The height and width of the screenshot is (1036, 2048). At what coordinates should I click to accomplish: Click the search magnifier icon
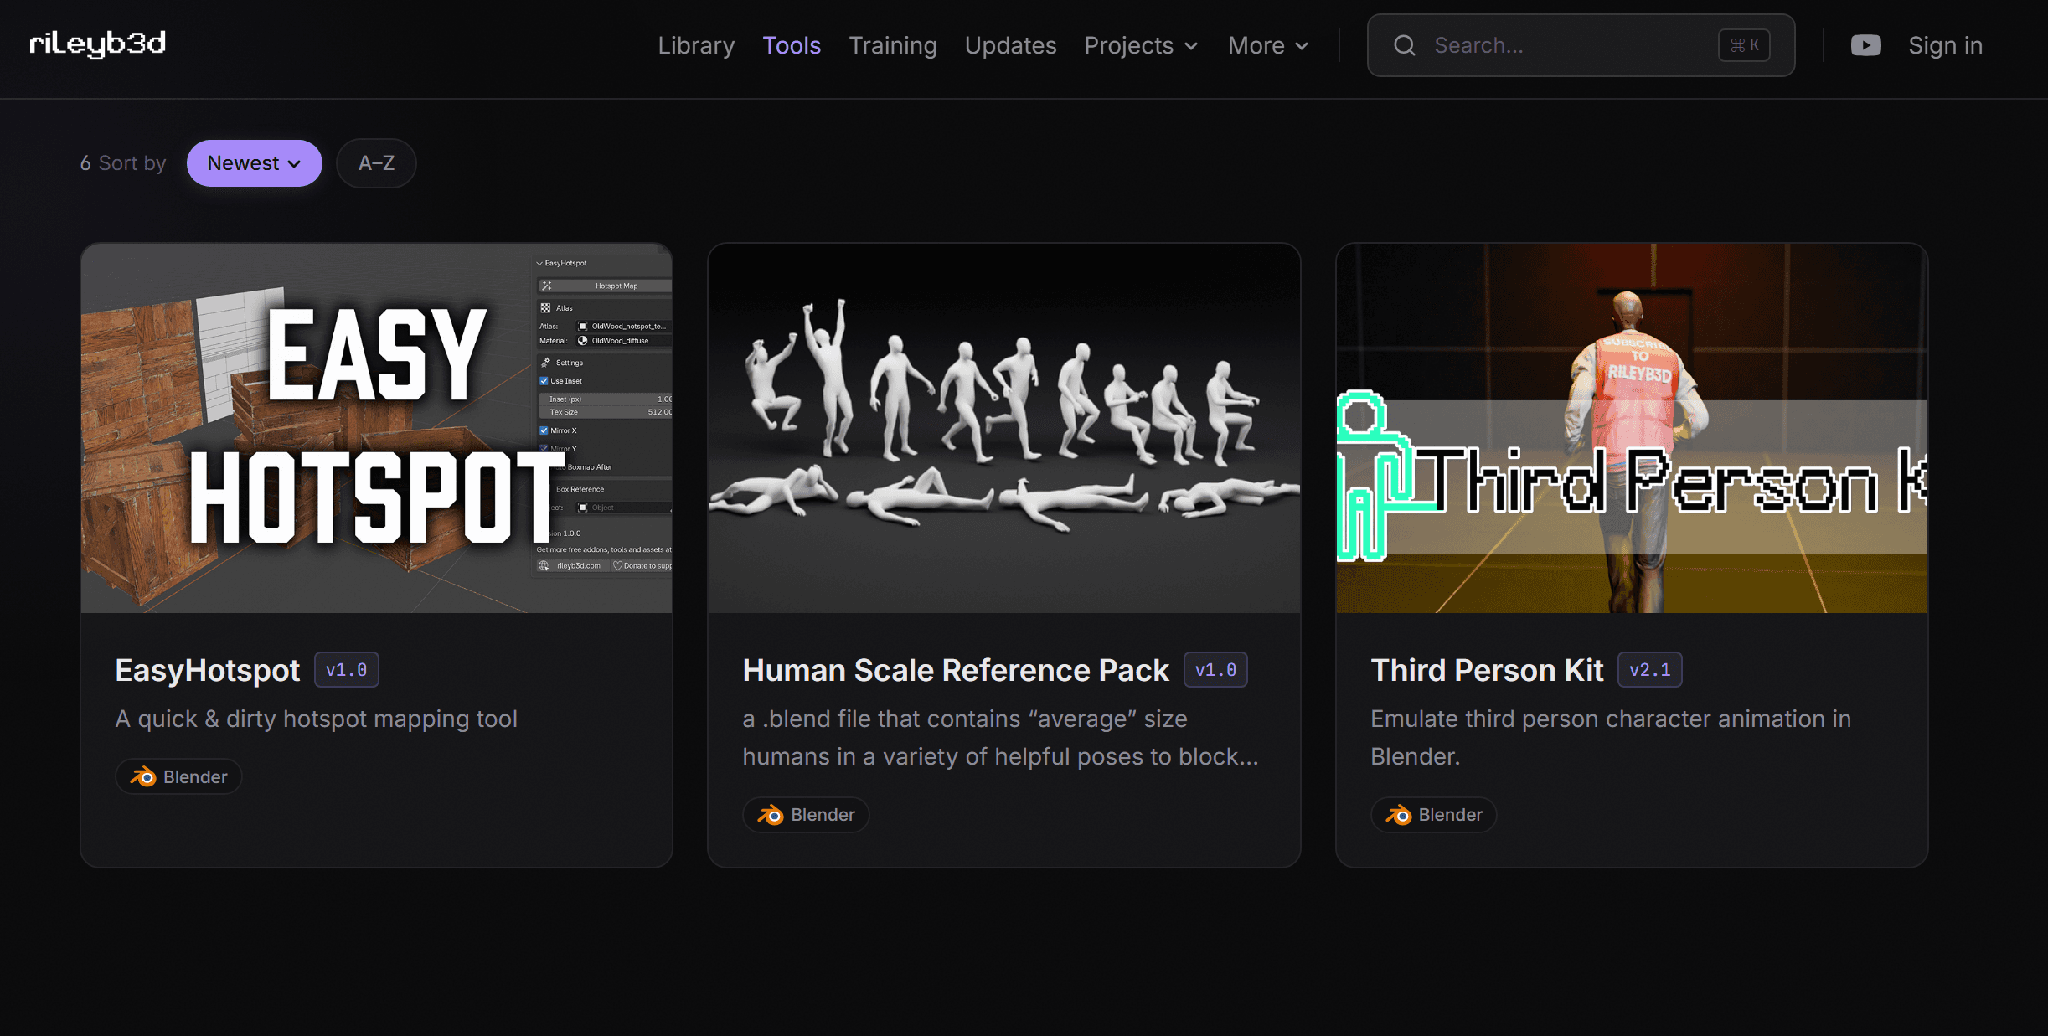tap(1405, 45)
